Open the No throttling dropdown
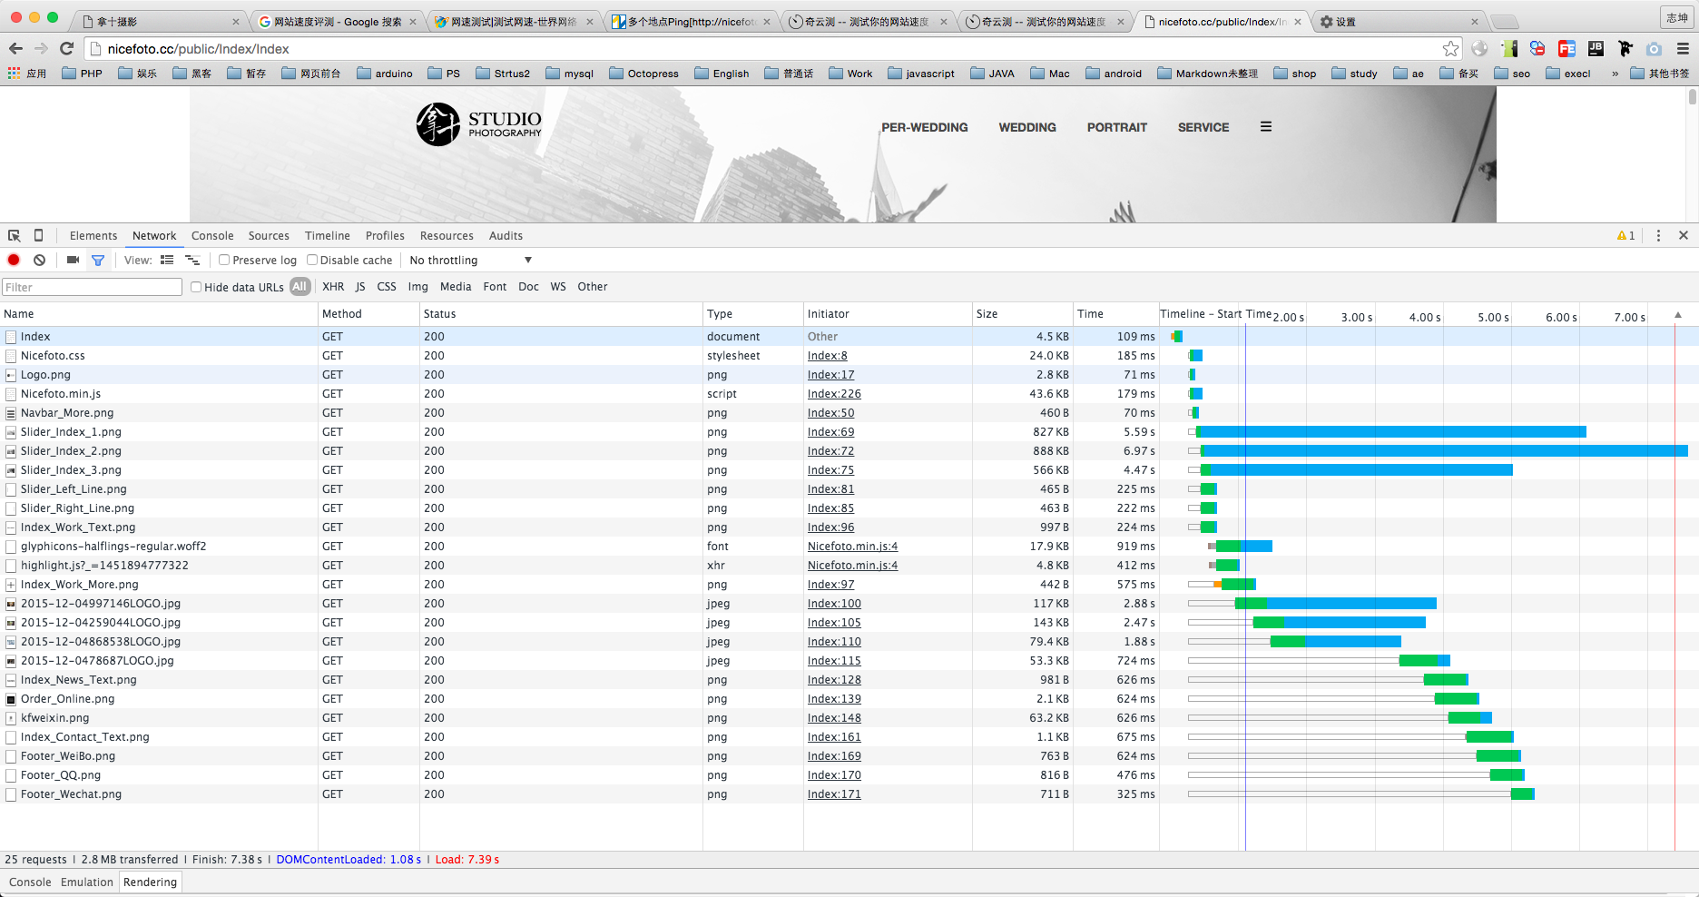Image resolution: width=1699 pixels, height=897 pixels. (470, 260)
